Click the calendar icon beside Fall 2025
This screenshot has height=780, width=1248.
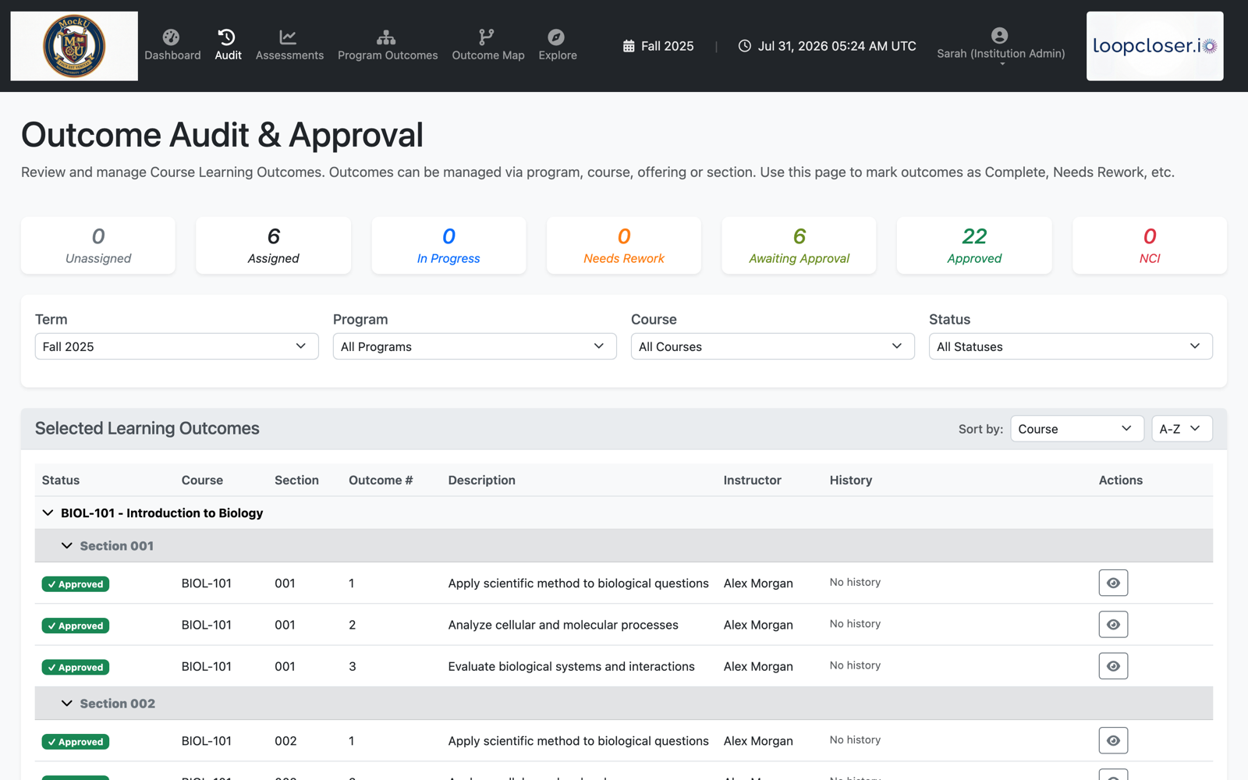click(629, 46)
